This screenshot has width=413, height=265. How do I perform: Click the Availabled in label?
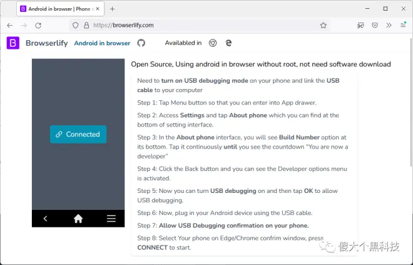click(183, 43)
